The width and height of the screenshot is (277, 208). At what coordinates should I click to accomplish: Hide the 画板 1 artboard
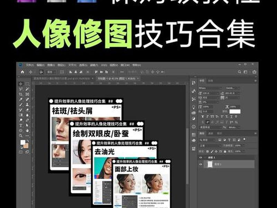coord(200,158)
